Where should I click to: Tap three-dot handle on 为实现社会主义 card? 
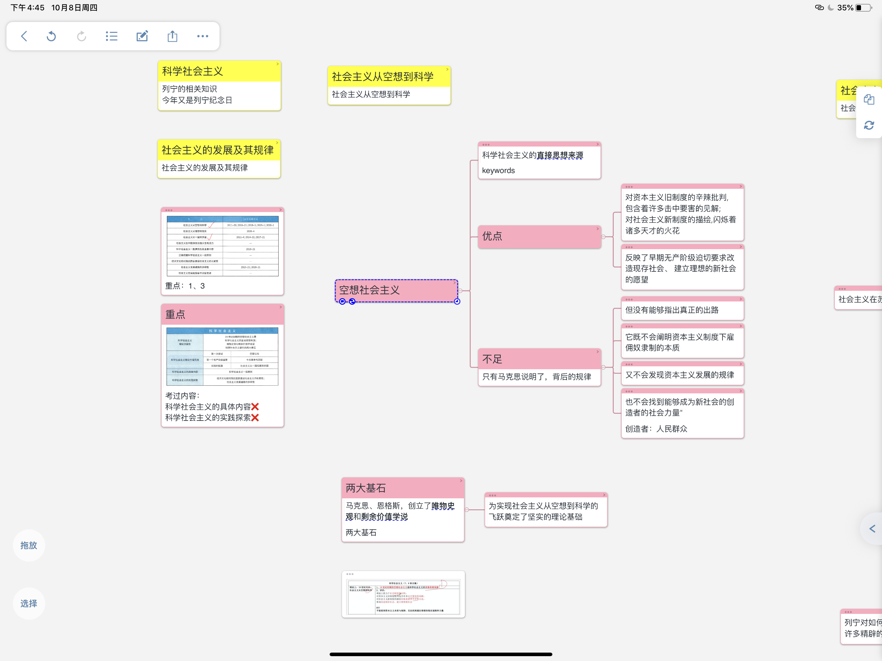point(492,495)
